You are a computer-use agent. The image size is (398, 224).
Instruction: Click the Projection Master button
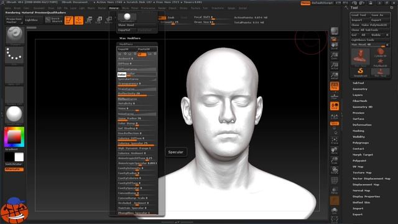tap(14, 21)
